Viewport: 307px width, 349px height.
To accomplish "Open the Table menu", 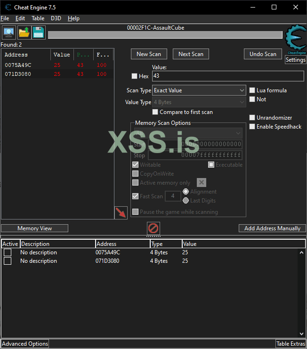I will (x=38, y=18).
